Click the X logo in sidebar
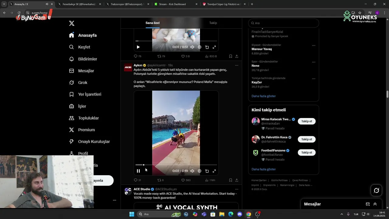 pos(72,23)
